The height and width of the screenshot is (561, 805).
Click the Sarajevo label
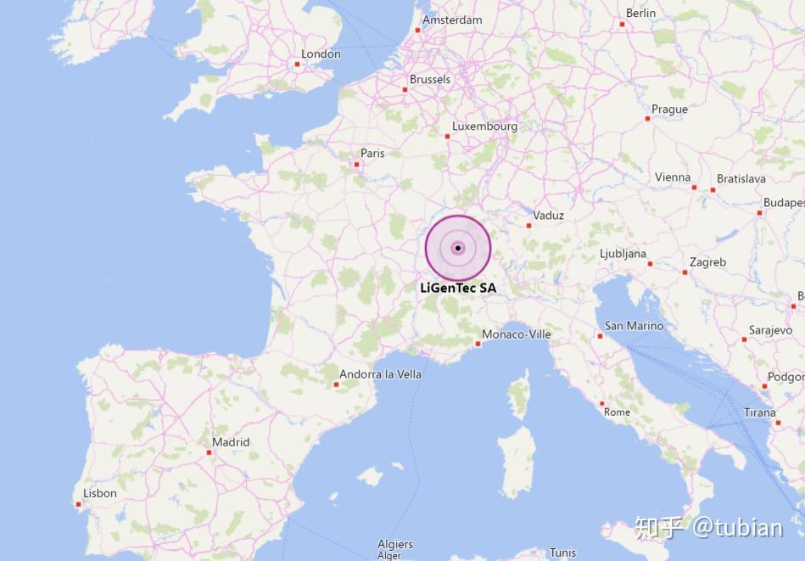[770, 330]
